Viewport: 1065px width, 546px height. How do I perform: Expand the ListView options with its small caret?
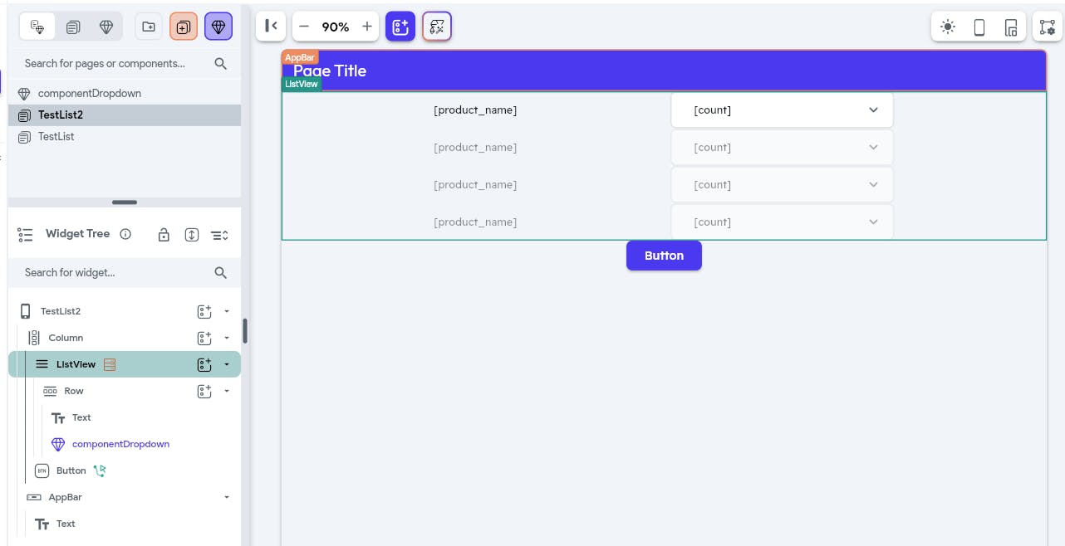(225, 363)
